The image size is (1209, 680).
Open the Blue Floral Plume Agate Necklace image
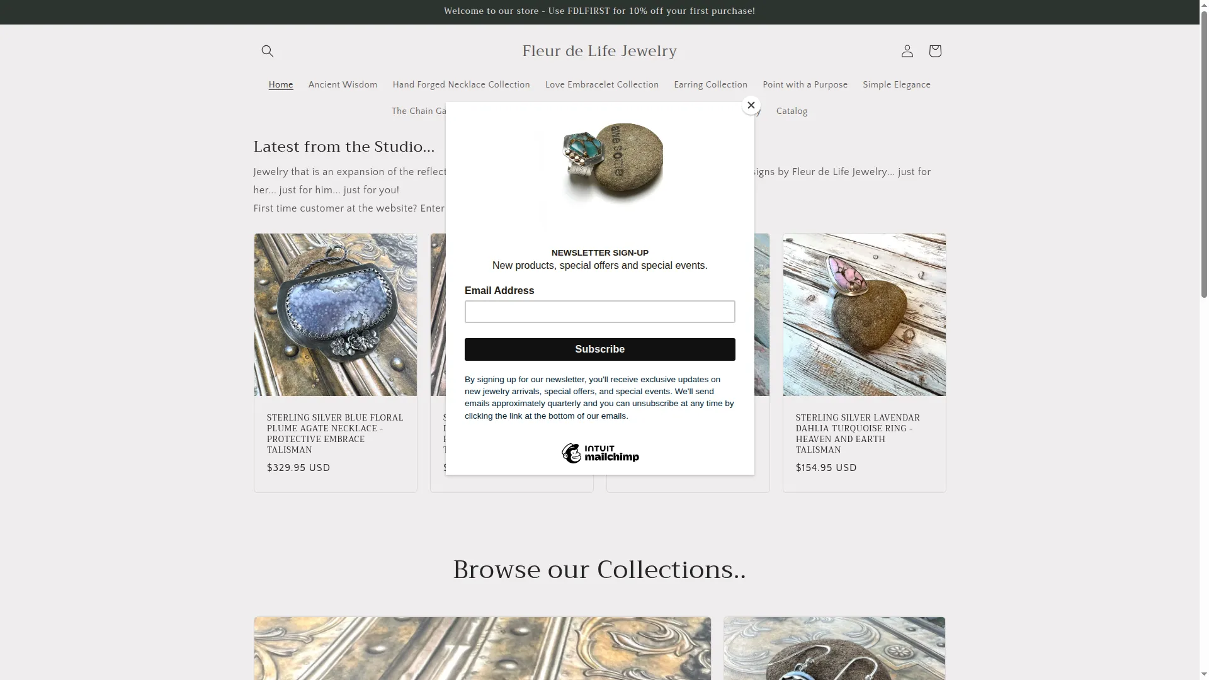(x=335, y=315)
